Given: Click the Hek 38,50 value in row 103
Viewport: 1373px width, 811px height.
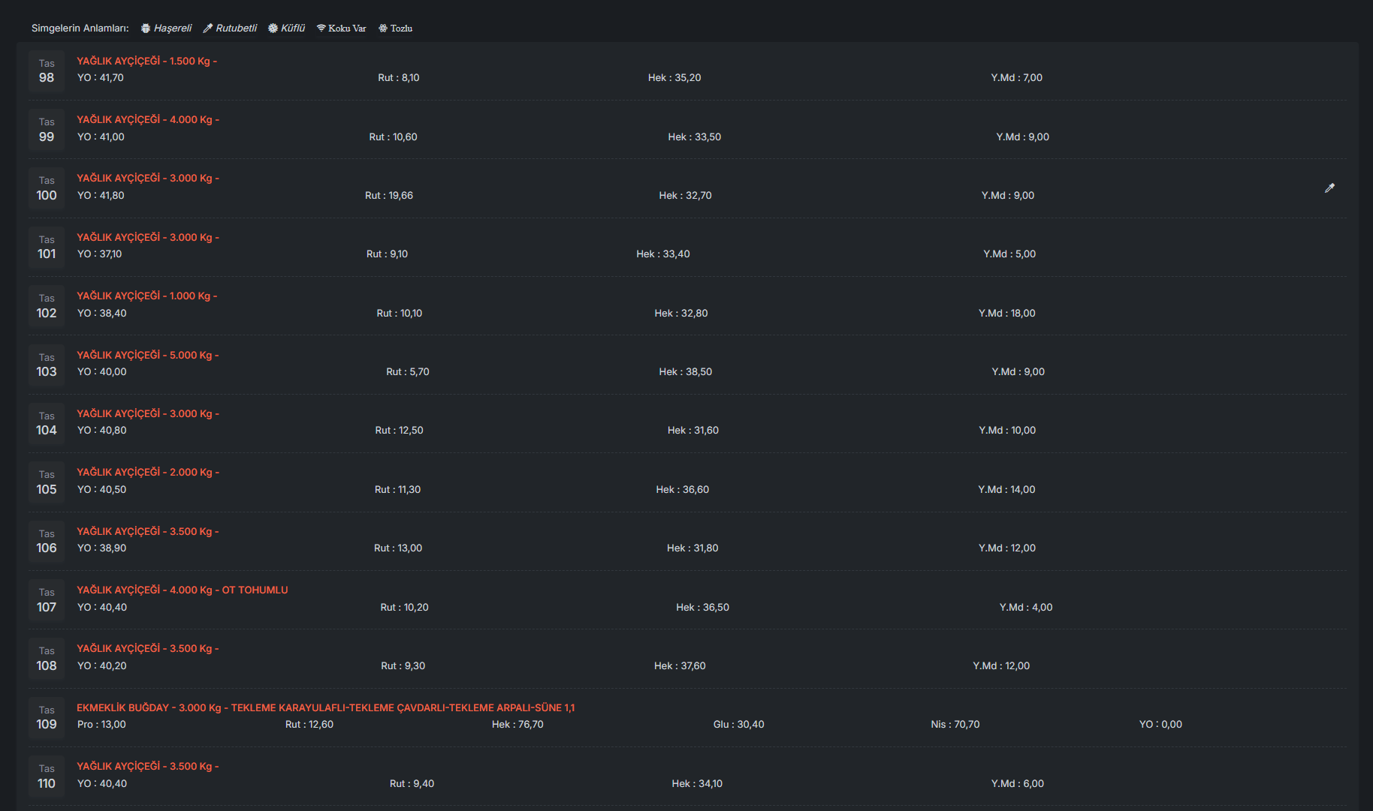Looking at the screenshot, I should (685, 372).
